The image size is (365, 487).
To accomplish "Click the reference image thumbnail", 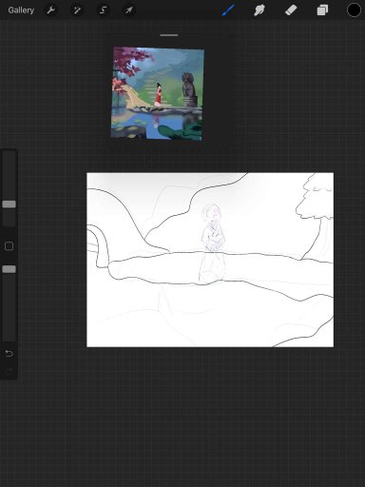I will tap(157, 93).
